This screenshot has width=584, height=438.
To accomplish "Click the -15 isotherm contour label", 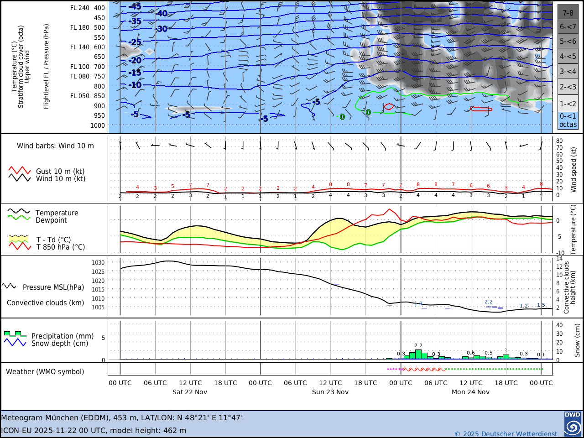I will 135,73.
